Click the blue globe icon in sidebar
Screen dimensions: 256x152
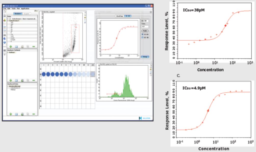[5, 39]
